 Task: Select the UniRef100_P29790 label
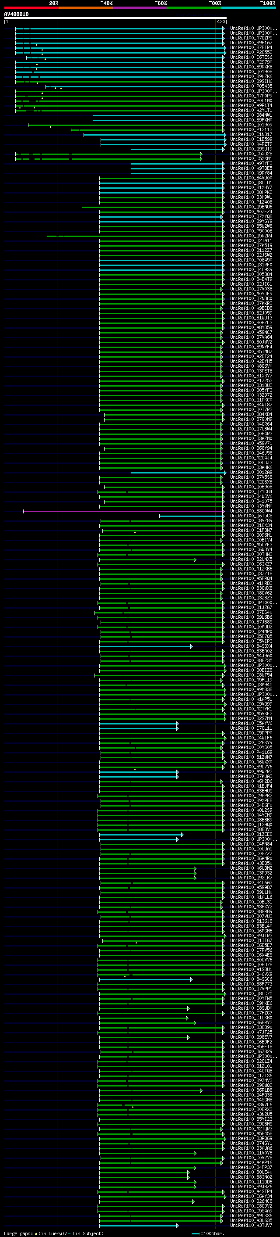pyautogui.click(x=251, y=62)
